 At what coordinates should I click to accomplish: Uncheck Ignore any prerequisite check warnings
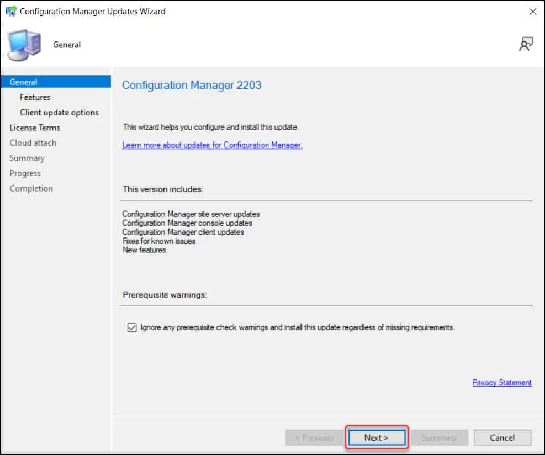point(132,327)
